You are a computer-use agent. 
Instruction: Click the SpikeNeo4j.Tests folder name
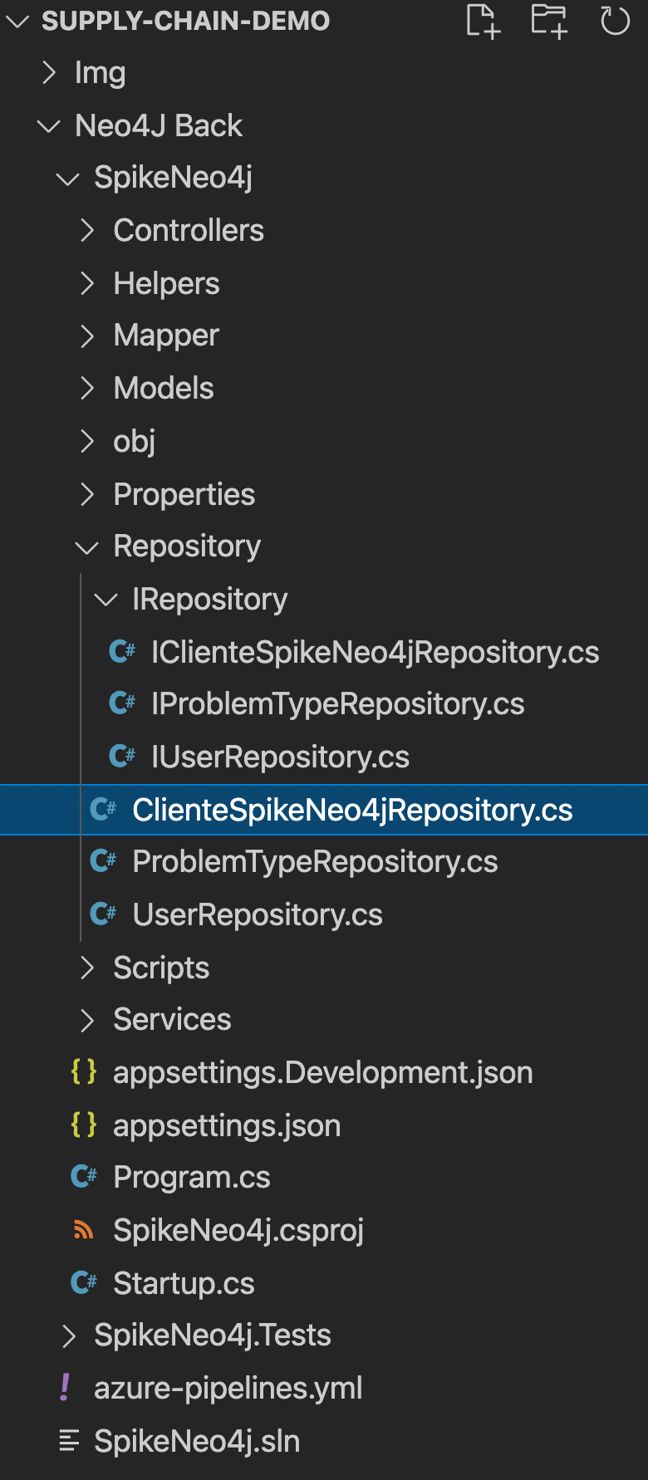(x=213, y=1335)
